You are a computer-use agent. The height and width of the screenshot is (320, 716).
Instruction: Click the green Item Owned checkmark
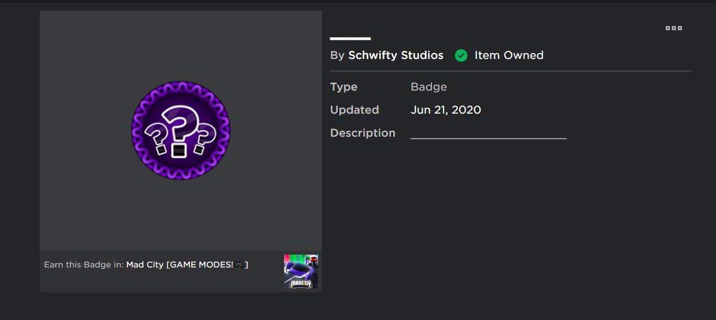(x=461, y=55)
